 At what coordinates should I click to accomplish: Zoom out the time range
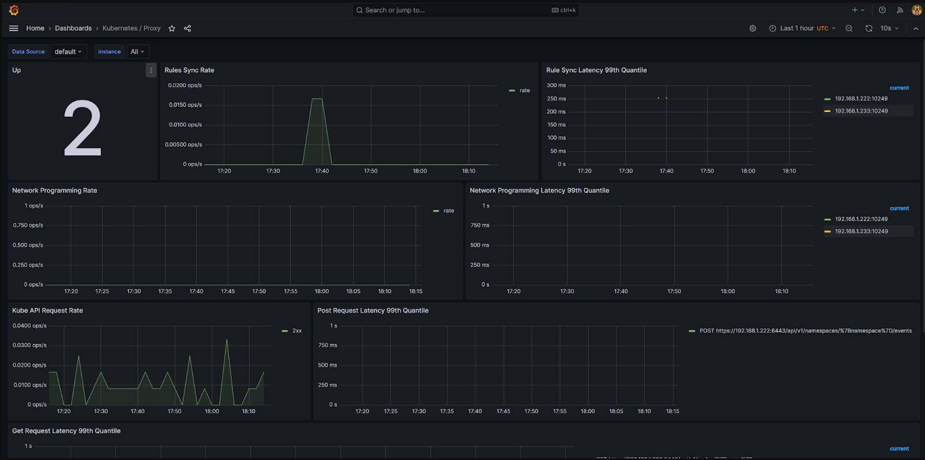coord(849,28)
